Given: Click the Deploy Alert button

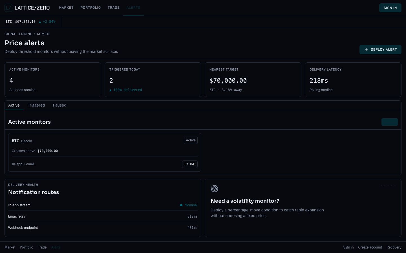Looking at the screenshot, I should 380,49.
